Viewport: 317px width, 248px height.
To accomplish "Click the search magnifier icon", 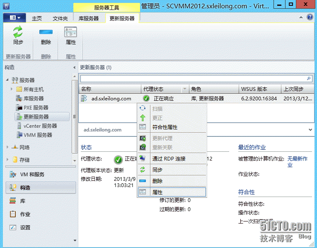I will click(x=309, y=78).
